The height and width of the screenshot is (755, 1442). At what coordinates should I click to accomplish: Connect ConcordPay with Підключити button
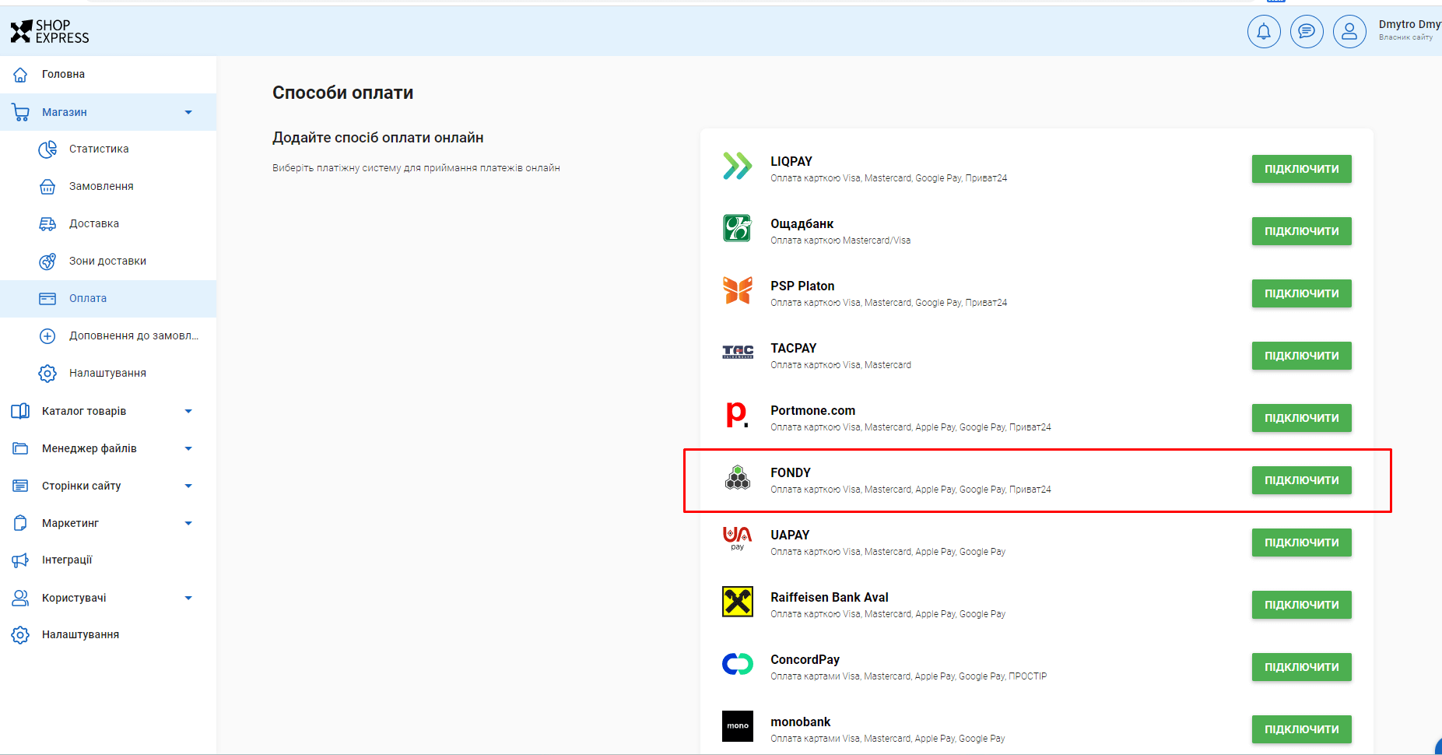tap(1301, 667)
